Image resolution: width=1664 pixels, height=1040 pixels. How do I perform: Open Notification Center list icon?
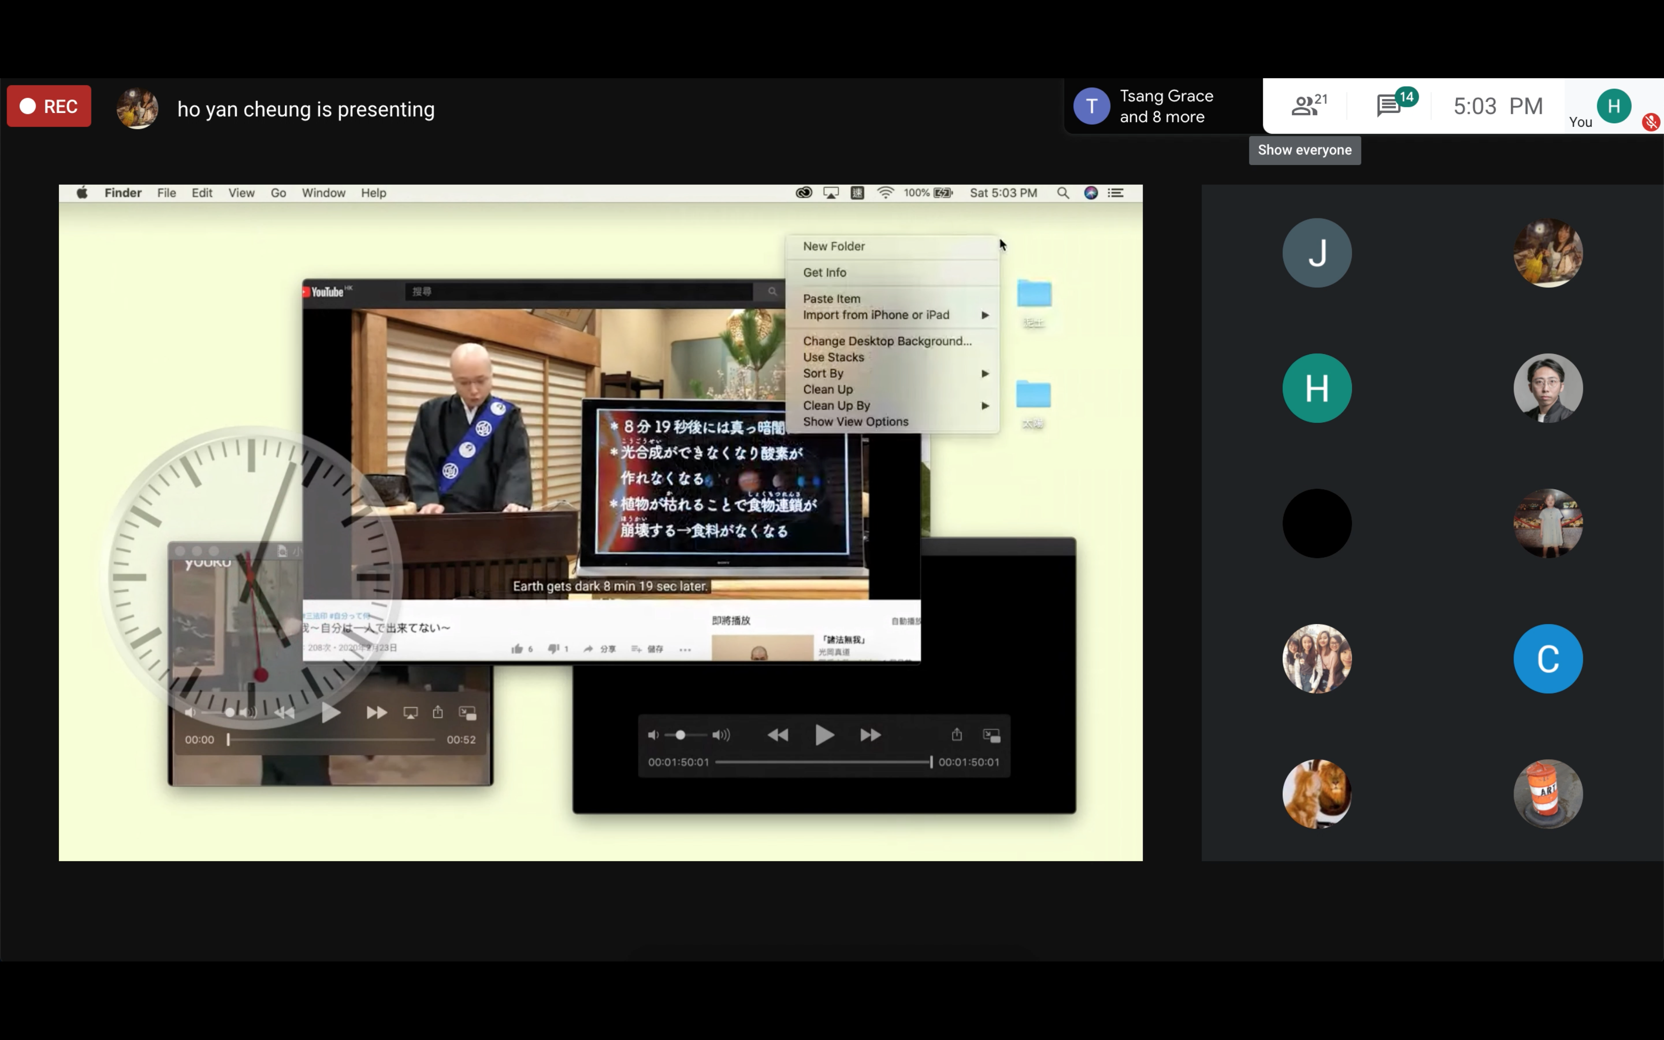click(x=1115, y=193)
